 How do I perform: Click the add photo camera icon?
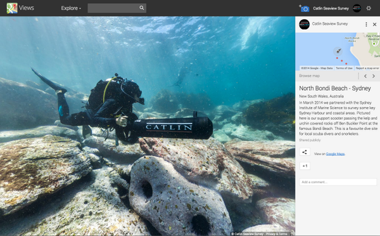304,8
